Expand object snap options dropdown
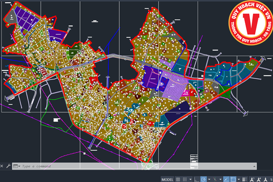Screen dimensions: 273x182 click(239, 179)
